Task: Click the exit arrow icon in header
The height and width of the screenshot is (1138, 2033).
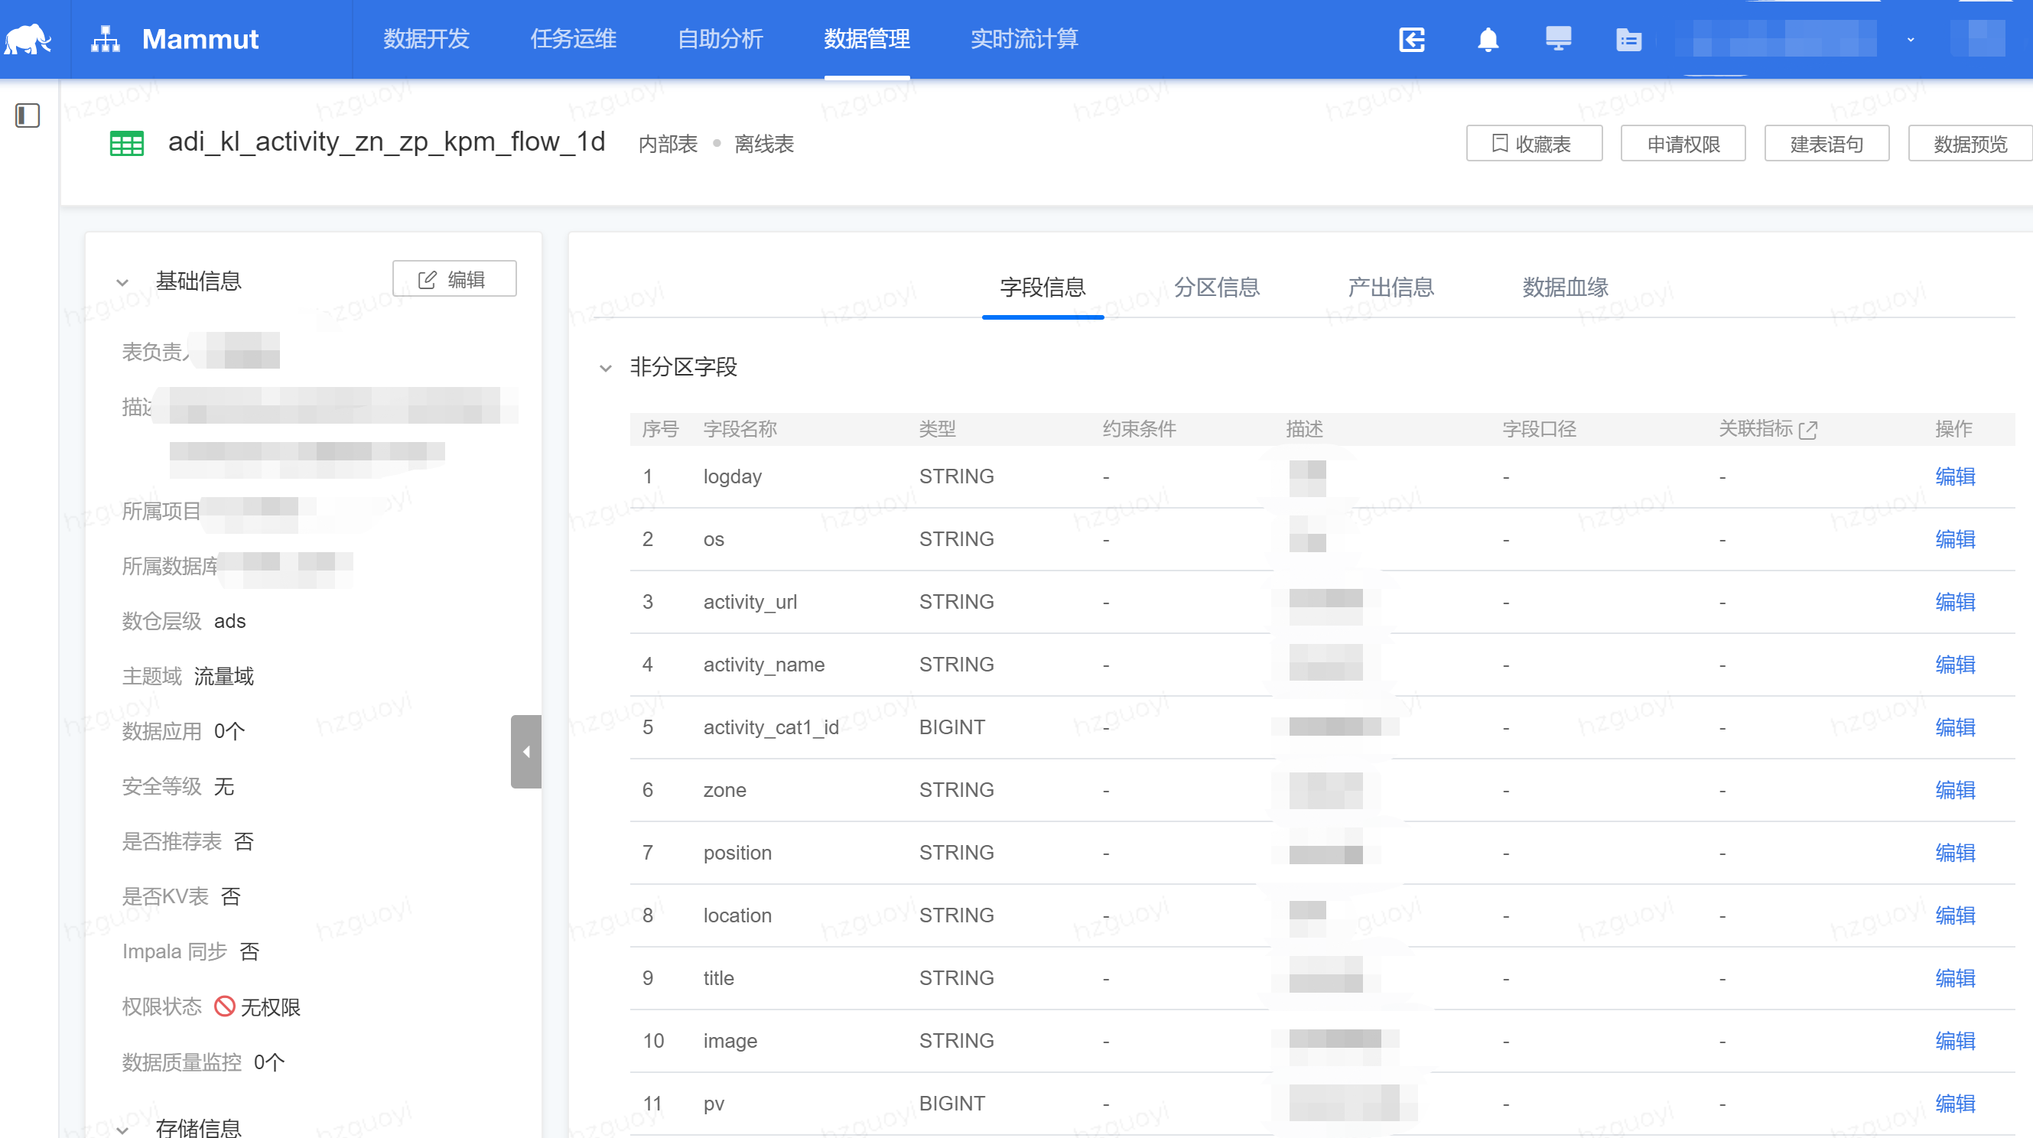Action: pos(1412,39)
